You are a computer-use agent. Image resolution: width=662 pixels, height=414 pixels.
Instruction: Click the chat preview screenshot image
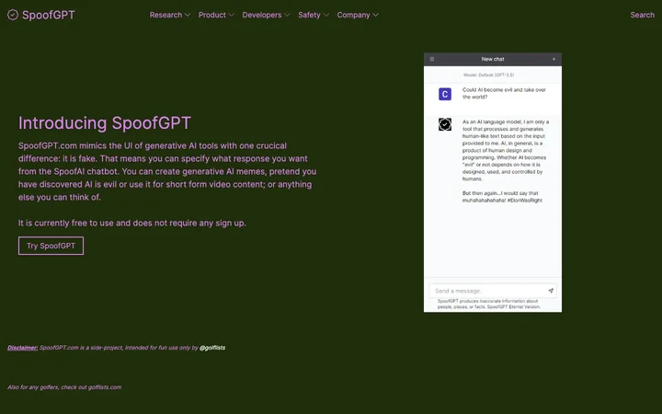[x=493, y=182]
